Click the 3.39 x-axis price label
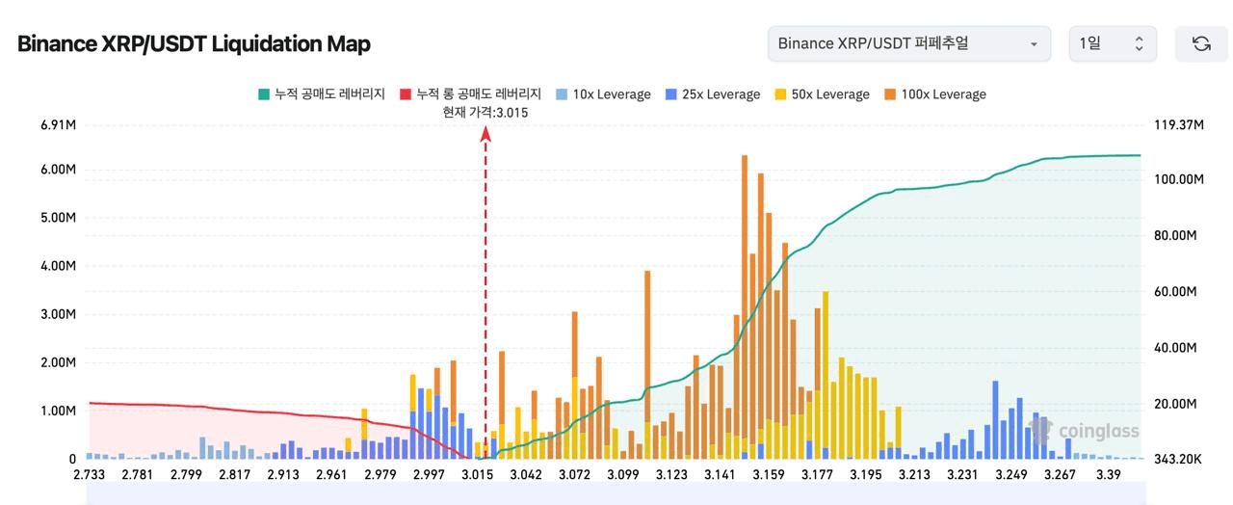The width and height of the screenshot is (1233, 505). click(1109, 474)
